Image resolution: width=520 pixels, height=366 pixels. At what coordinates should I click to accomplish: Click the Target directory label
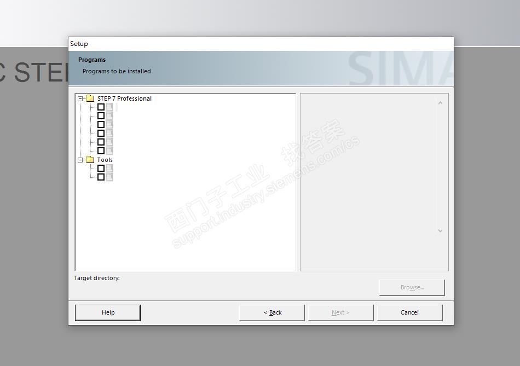[97, 278]
